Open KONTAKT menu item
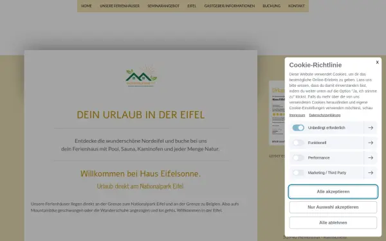Screen dimensions: 386x241 297,6
